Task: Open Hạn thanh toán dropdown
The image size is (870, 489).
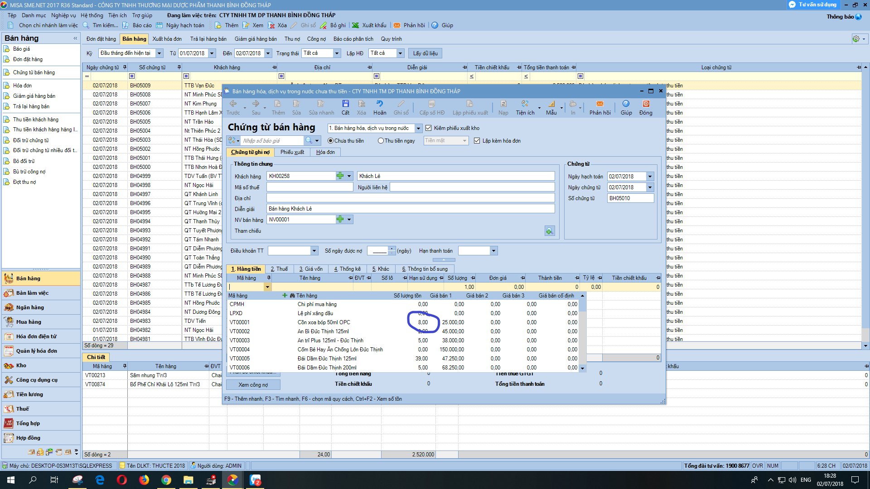Action: click(494, 251)
